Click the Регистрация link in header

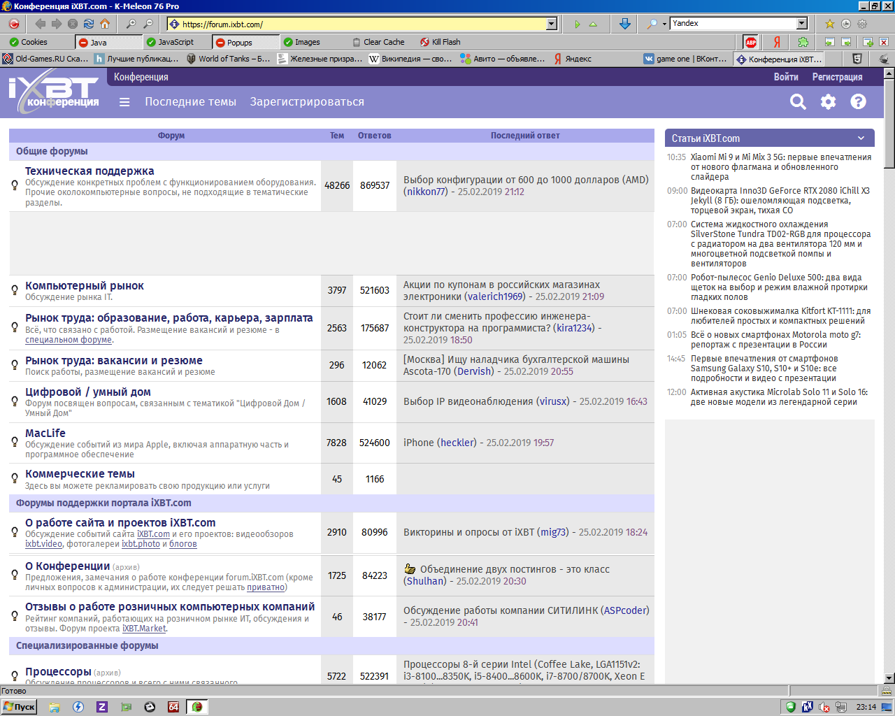pos(837,77)
